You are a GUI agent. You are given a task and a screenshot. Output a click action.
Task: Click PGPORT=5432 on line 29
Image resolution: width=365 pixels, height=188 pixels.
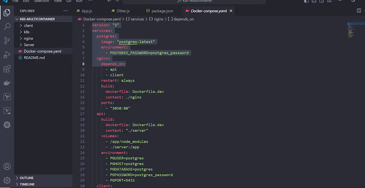[x=122, y=180]
